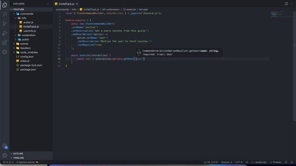This screenshot has height=166, width=296.
Task: Open index.js file
Action: click(x=31, y=61)
